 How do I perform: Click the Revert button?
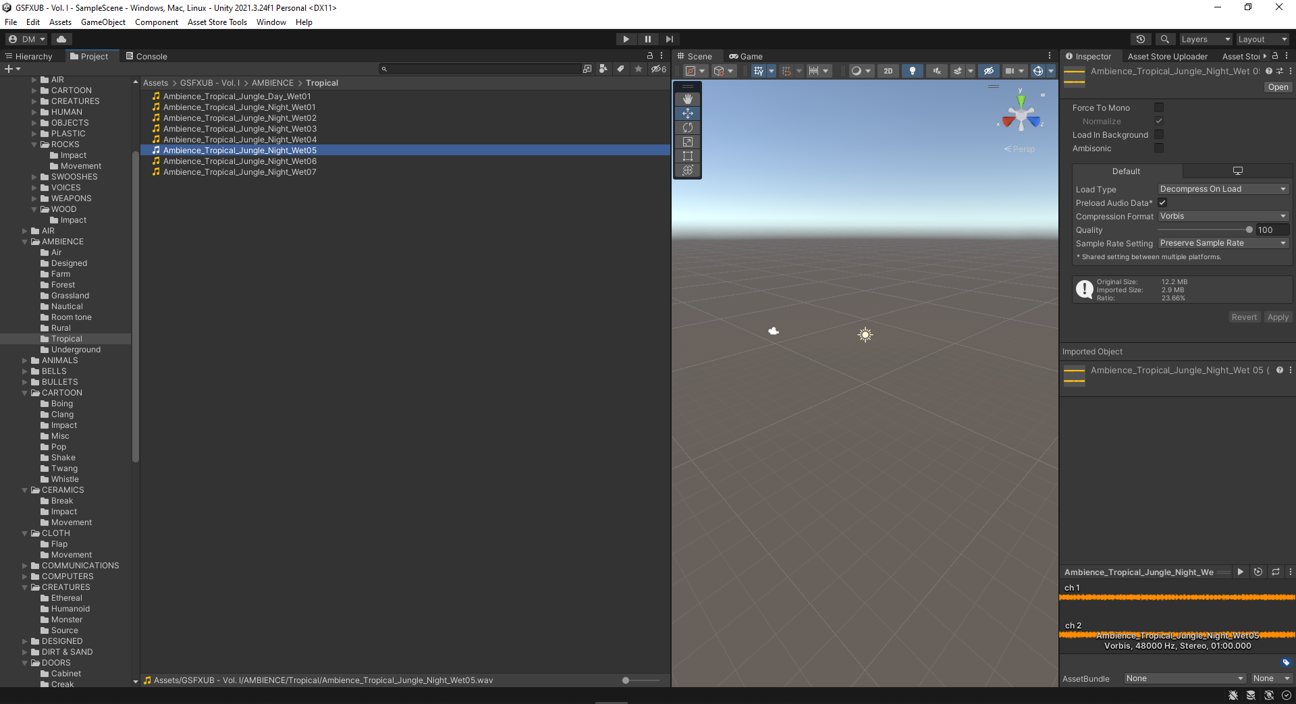1244,317
